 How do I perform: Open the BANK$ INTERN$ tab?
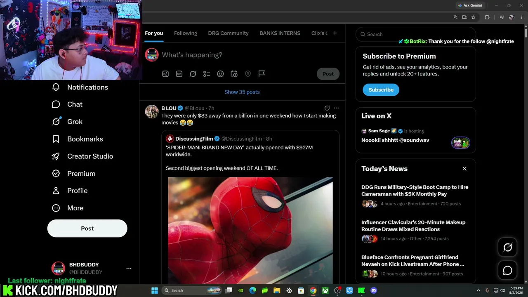tap(280, 33)
